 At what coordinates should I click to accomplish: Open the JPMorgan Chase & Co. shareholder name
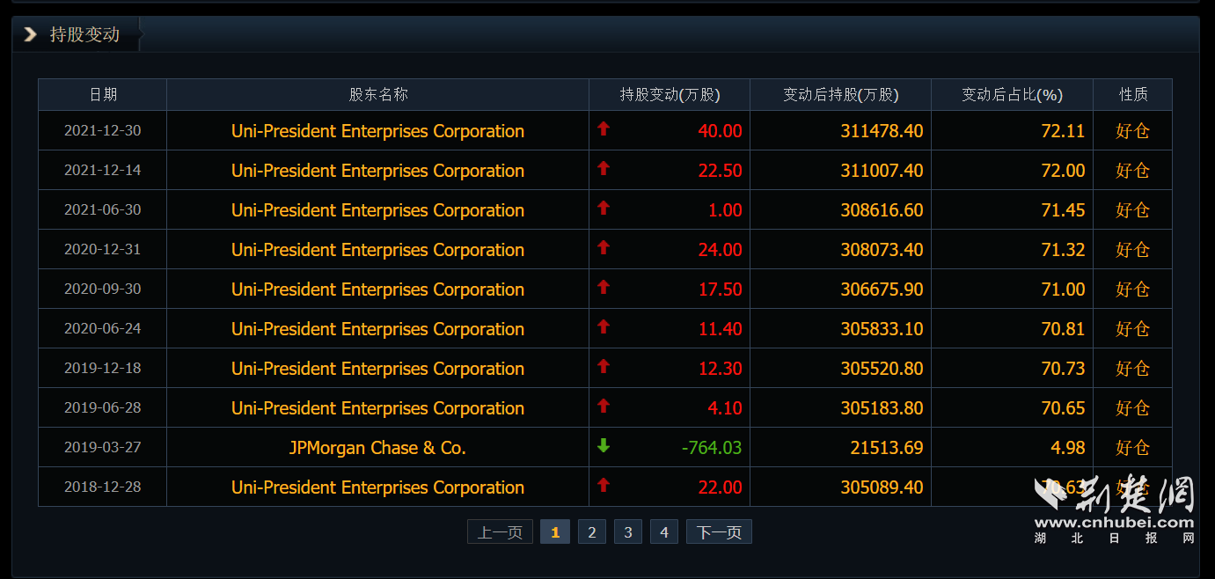point(377,448)
